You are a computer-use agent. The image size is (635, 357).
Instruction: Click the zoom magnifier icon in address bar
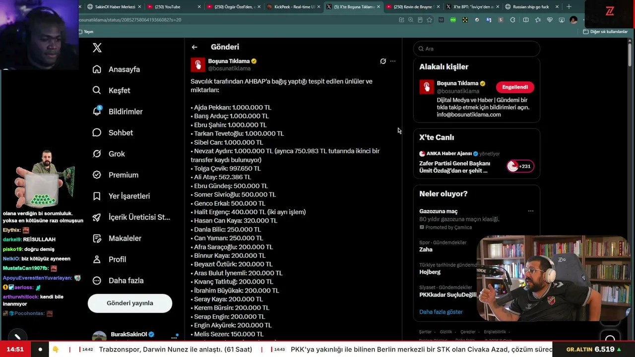coord(411,20)
